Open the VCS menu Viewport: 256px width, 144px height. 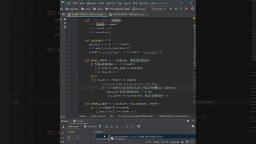click(135, 3)
